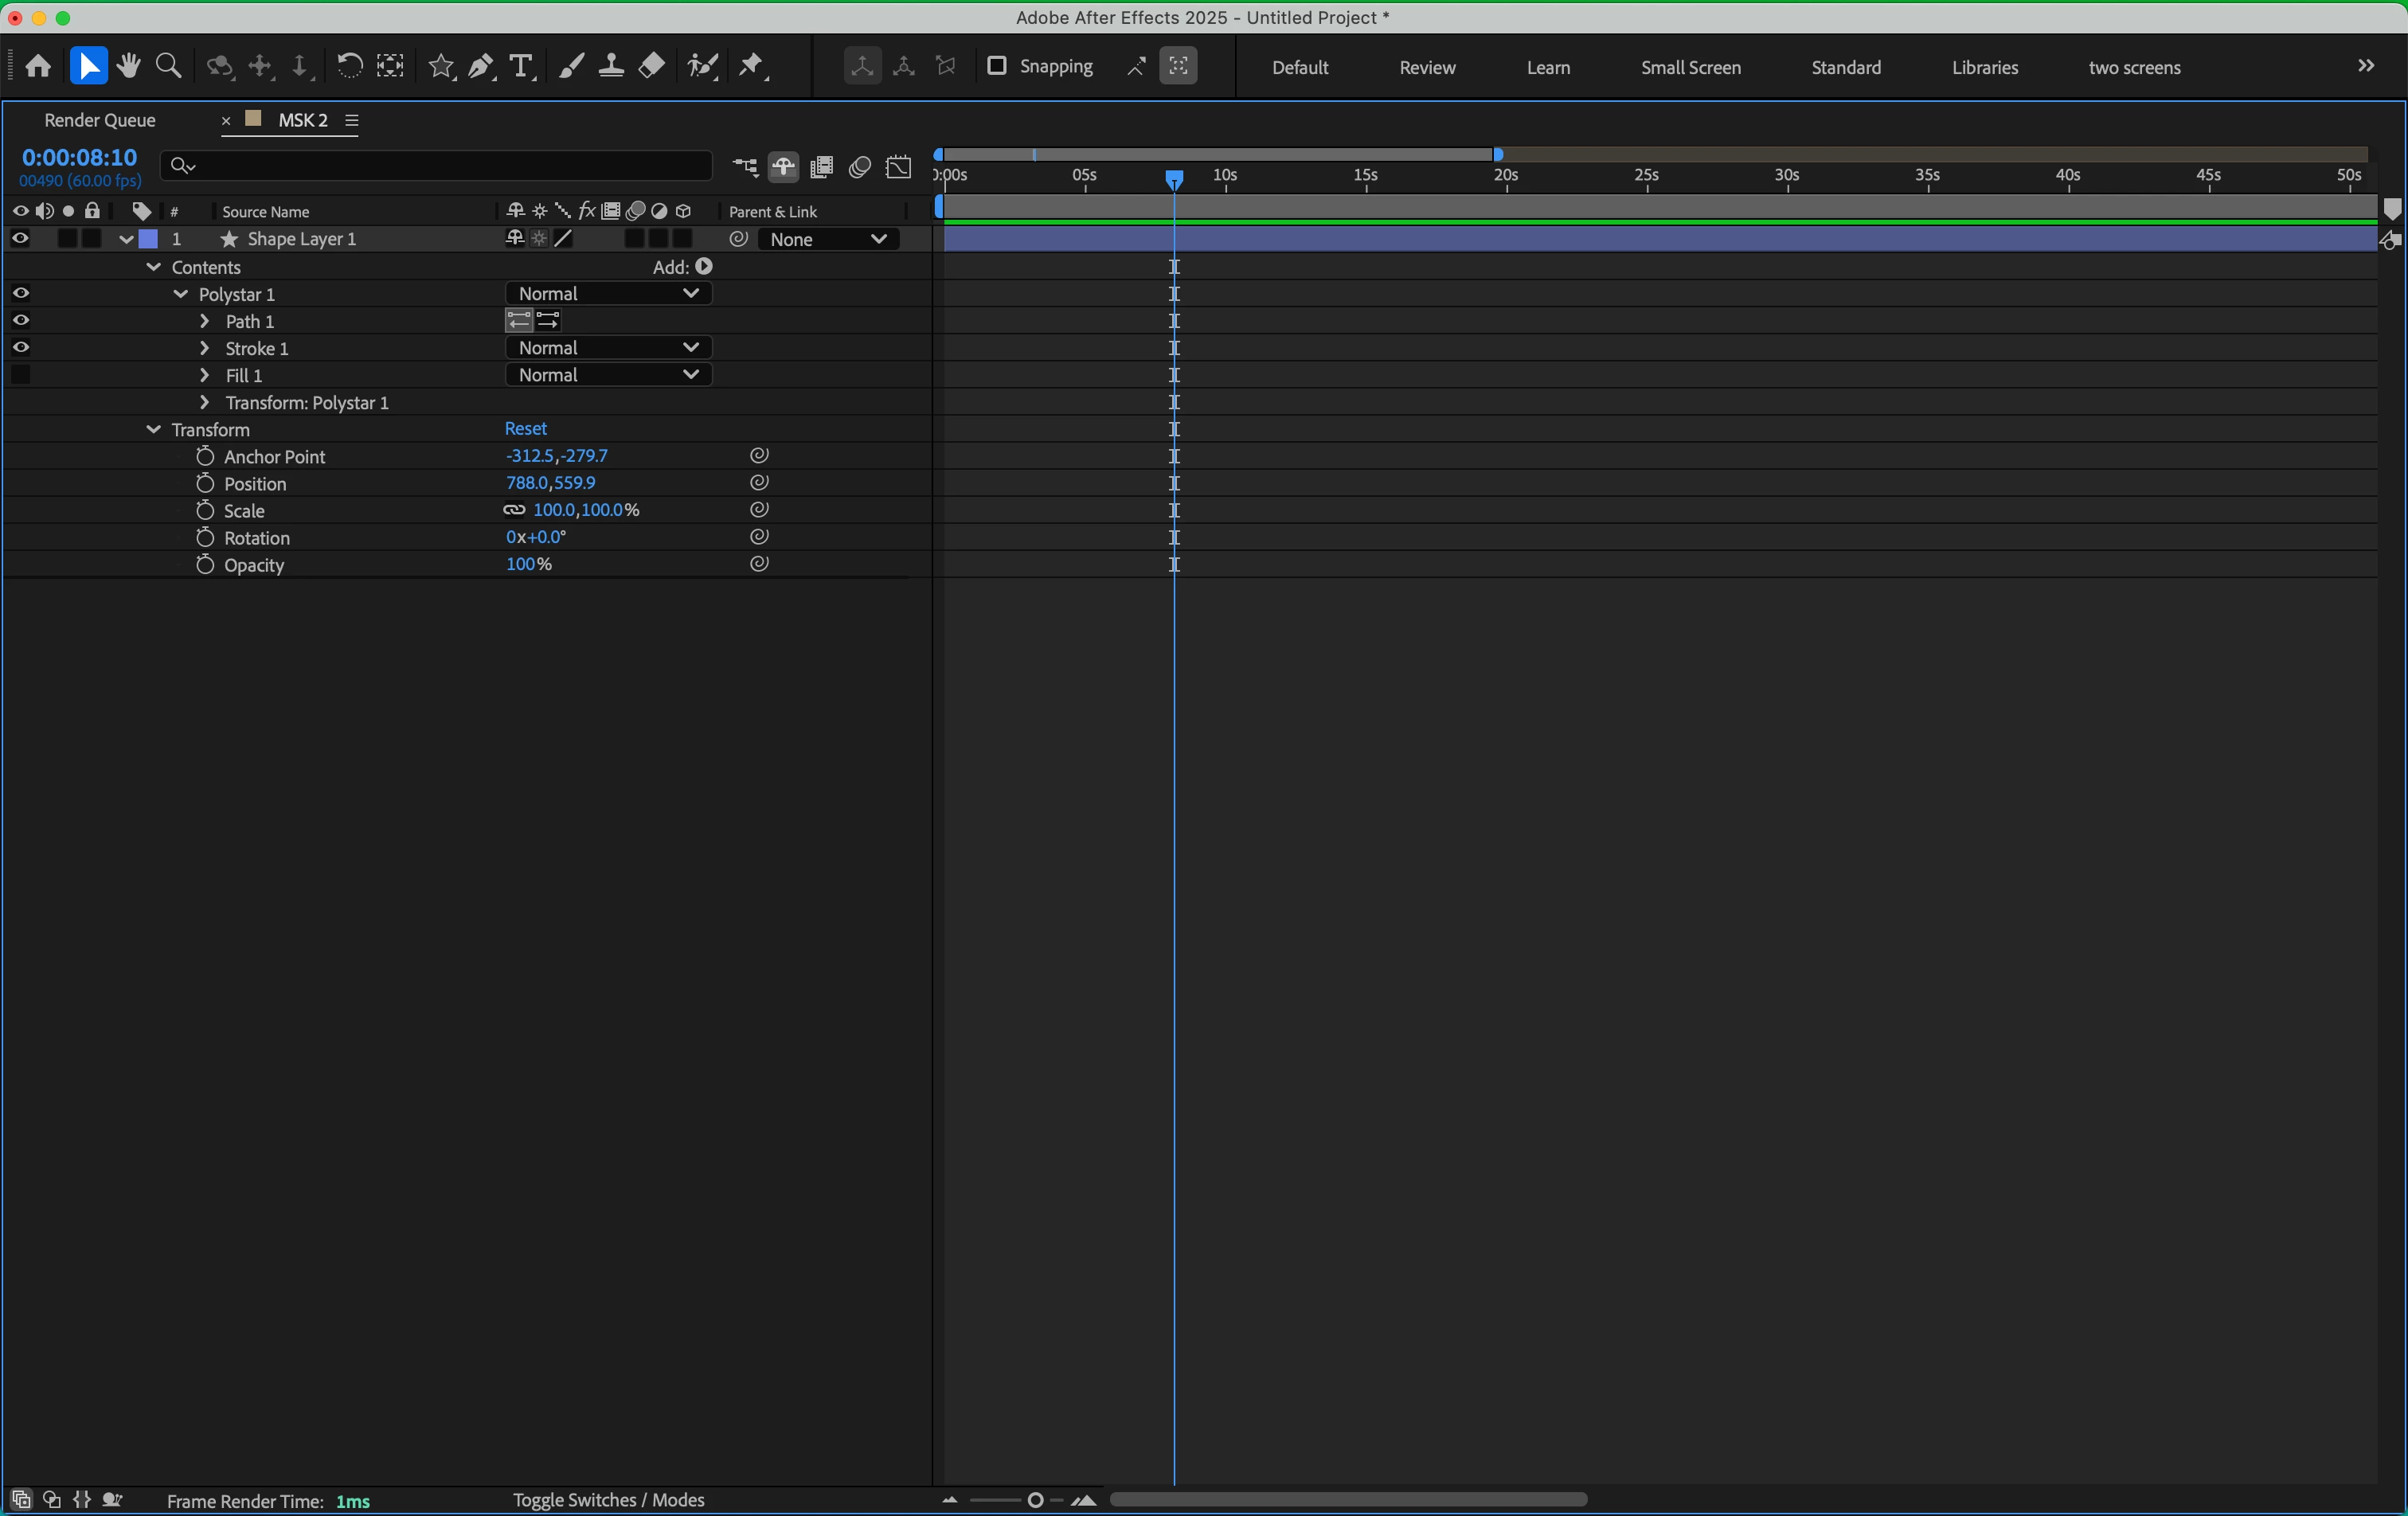Select the Zoom magnifier tool
The width and height of the screenshot is (2408, 1516).
pos(169,67)
